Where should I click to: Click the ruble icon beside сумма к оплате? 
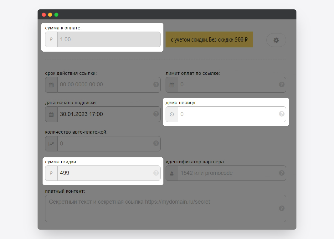pyautogui.click(x=51, y=39)
